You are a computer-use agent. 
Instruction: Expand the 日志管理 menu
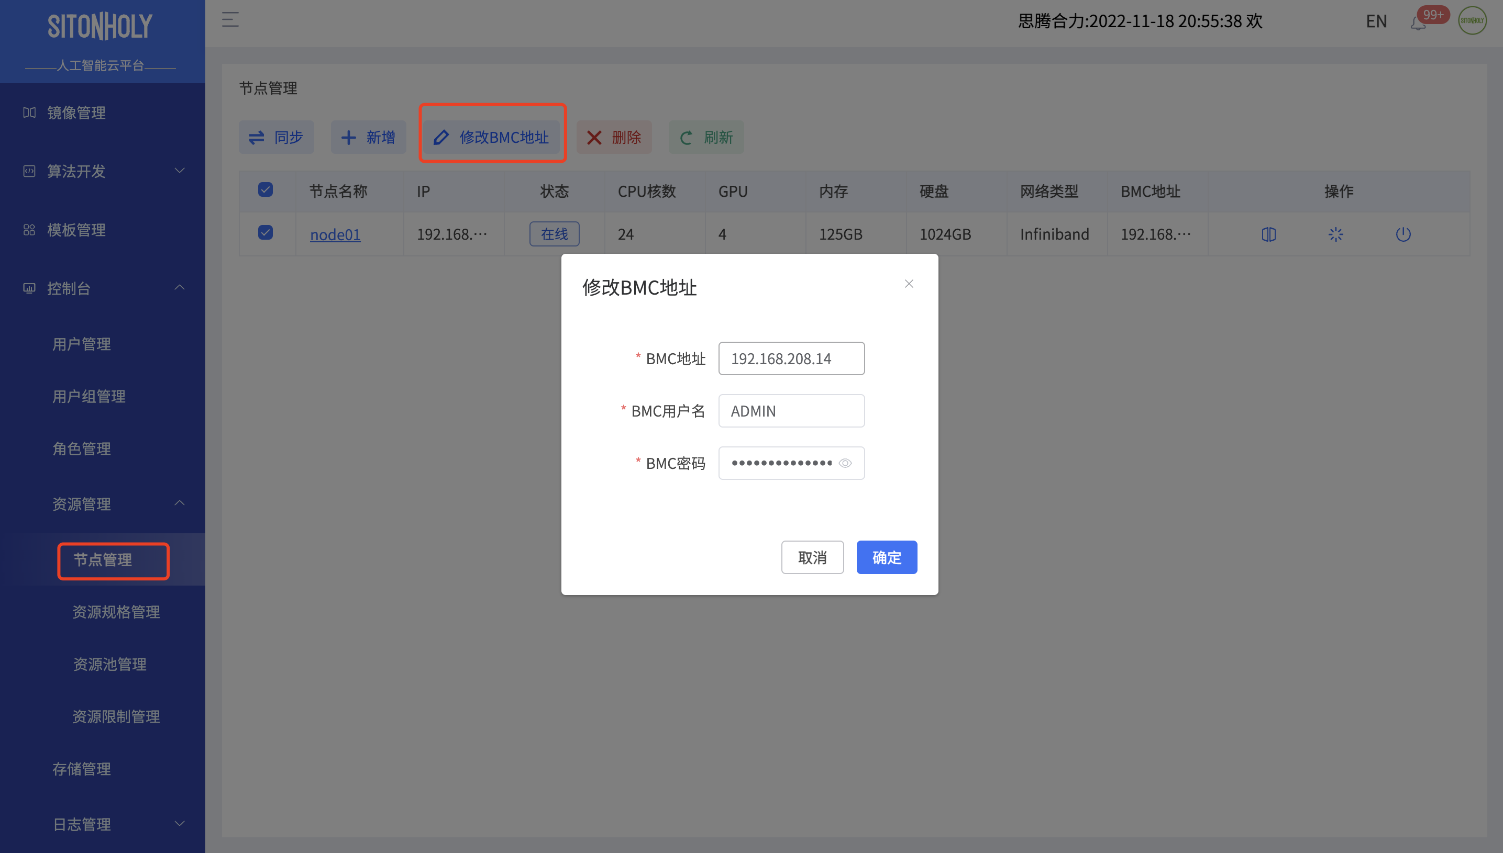tap(103, 824)
